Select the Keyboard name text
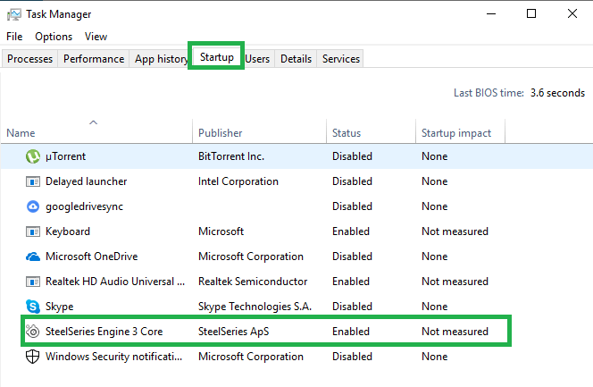 [68, 231]
